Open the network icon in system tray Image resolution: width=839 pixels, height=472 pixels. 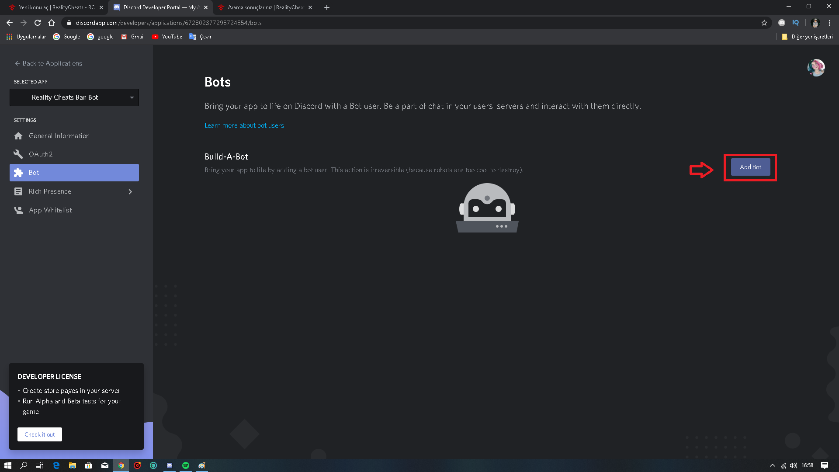(784, 465)
